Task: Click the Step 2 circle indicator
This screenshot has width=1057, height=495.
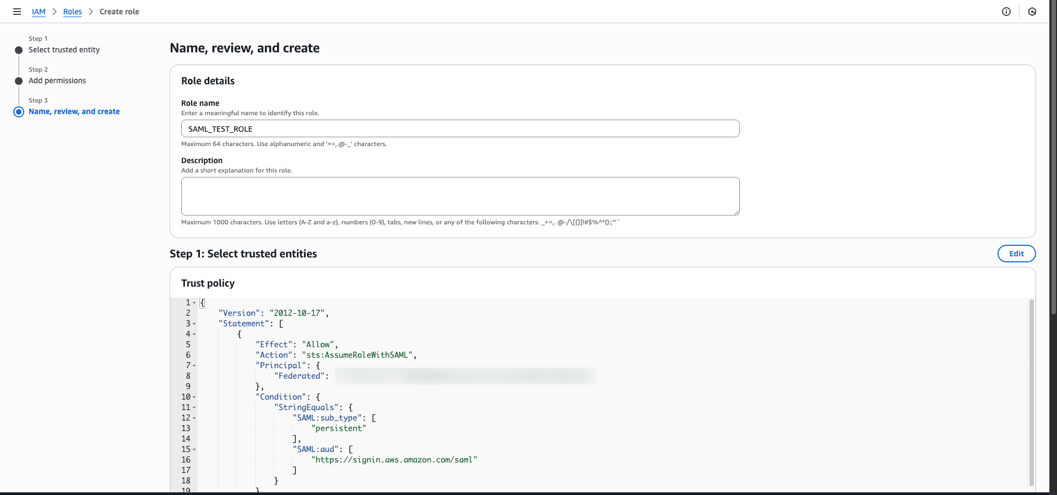Action: 19,81
